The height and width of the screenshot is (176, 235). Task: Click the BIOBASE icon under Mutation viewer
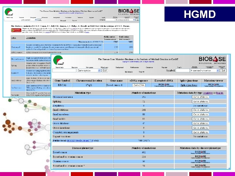213,85
